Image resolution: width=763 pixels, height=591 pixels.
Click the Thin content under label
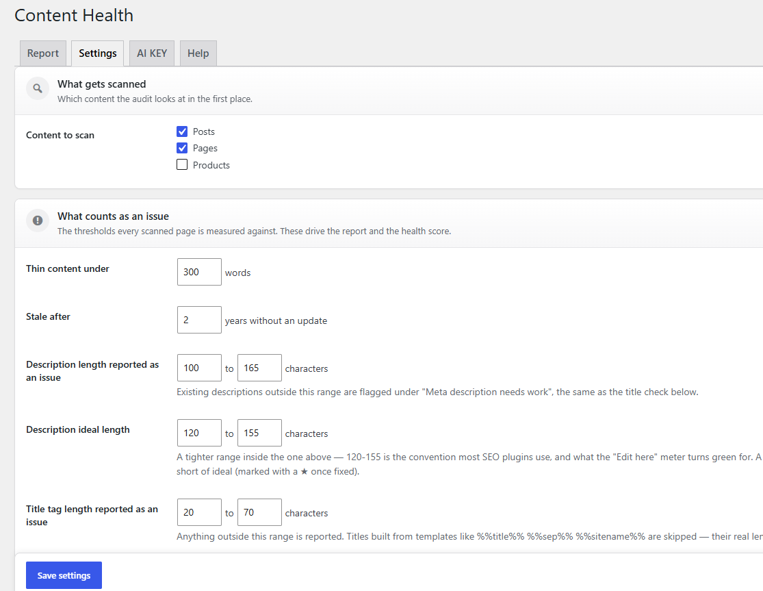tap(68, 268)
